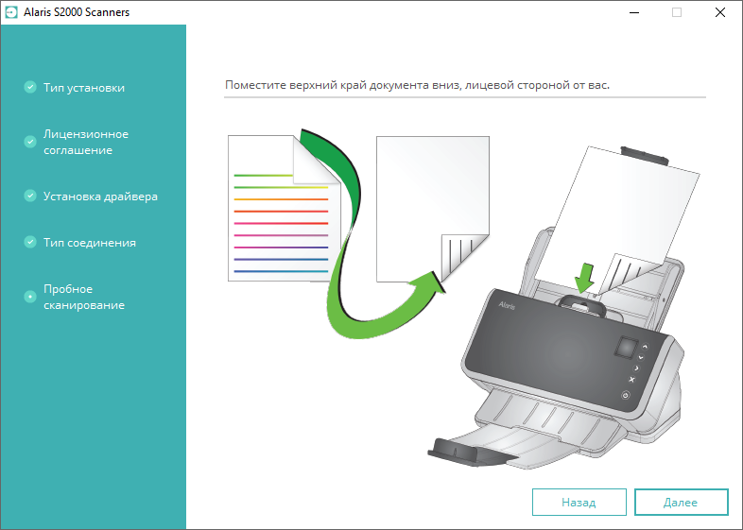Click the Alaris S2000 Scanners window title
This screenshot has height=530, width=743.
77,12
